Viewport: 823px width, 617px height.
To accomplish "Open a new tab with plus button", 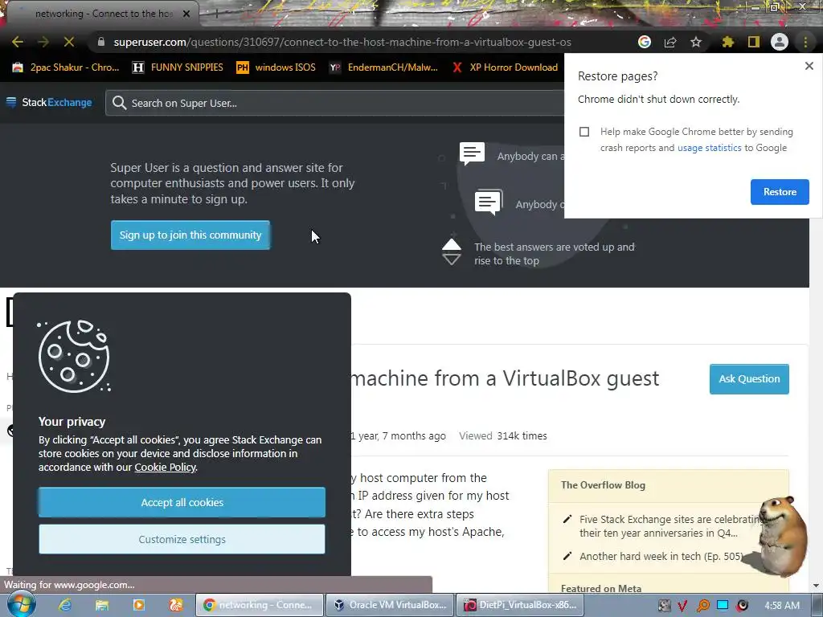I will click(216, 14).
